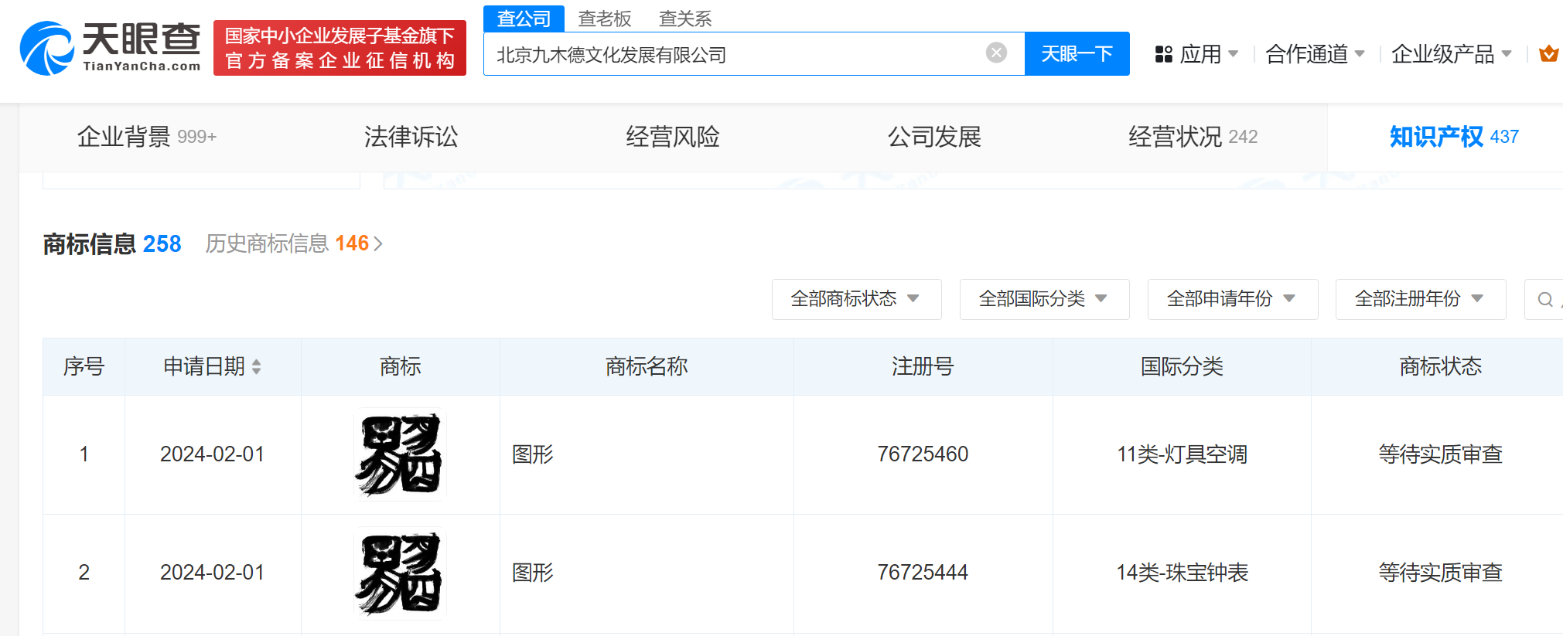Click the 商标名称 column header

click(x=647, y=366)
